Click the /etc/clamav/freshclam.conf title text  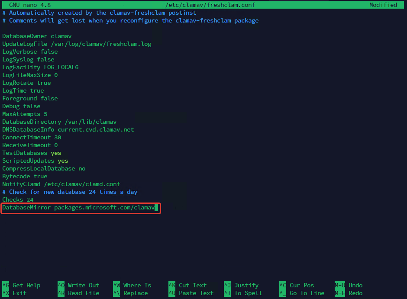pyautogui.click(x=210, y=5)
